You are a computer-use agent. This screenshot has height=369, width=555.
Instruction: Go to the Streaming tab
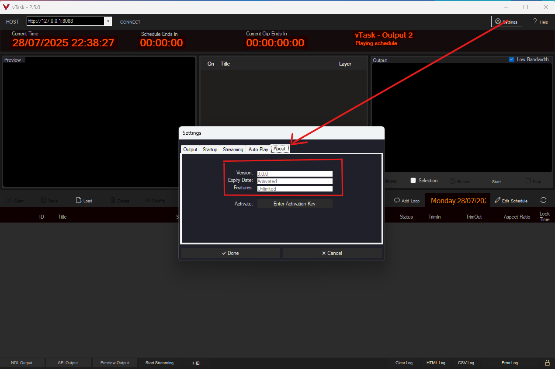pos(233,150)
